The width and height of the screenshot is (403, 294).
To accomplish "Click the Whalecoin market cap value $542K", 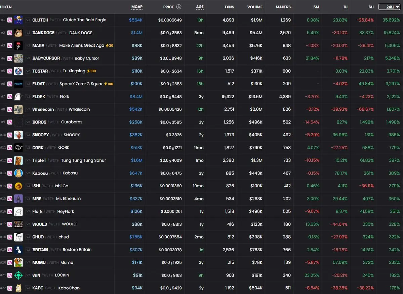I will (136, 109).
